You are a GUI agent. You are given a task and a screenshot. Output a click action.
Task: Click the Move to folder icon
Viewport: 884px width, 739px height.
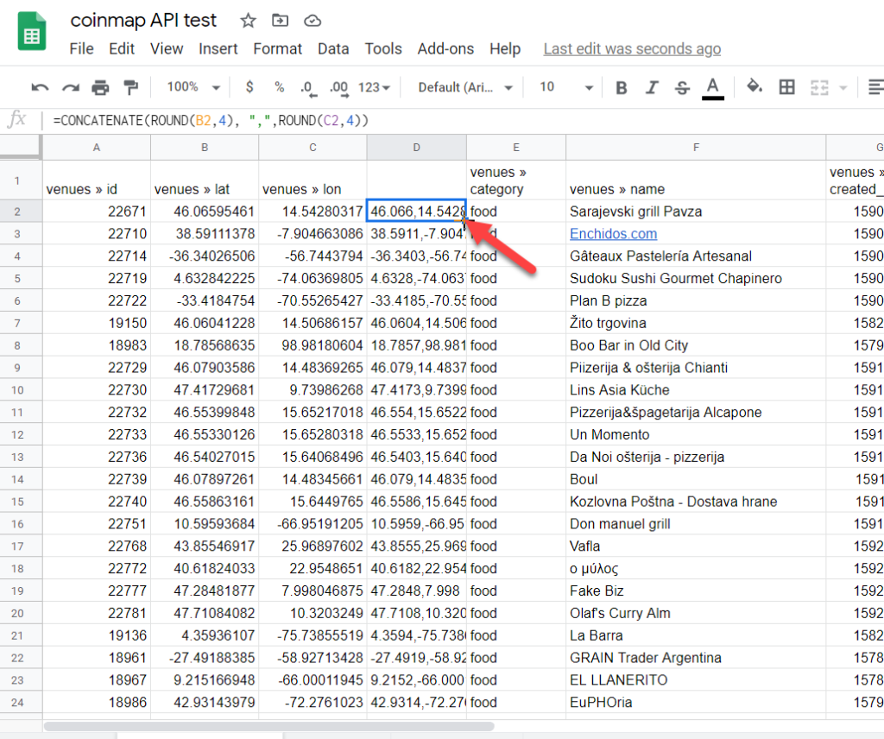click(x=281, y=21)
